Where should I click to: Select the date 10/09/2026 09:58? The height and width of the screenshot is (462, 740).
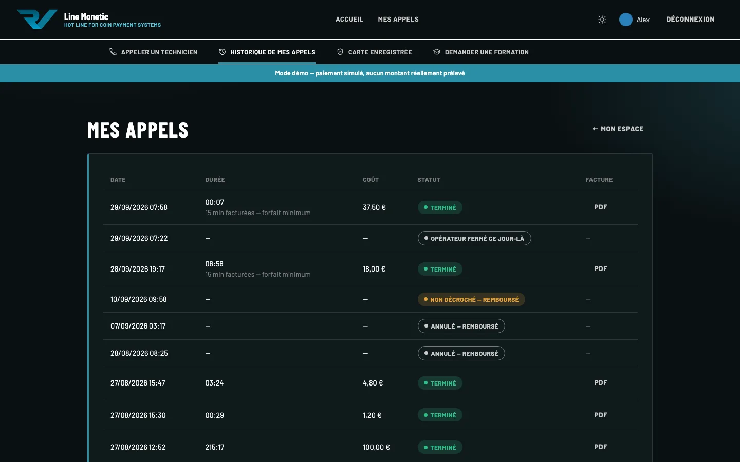click(138, 299)
